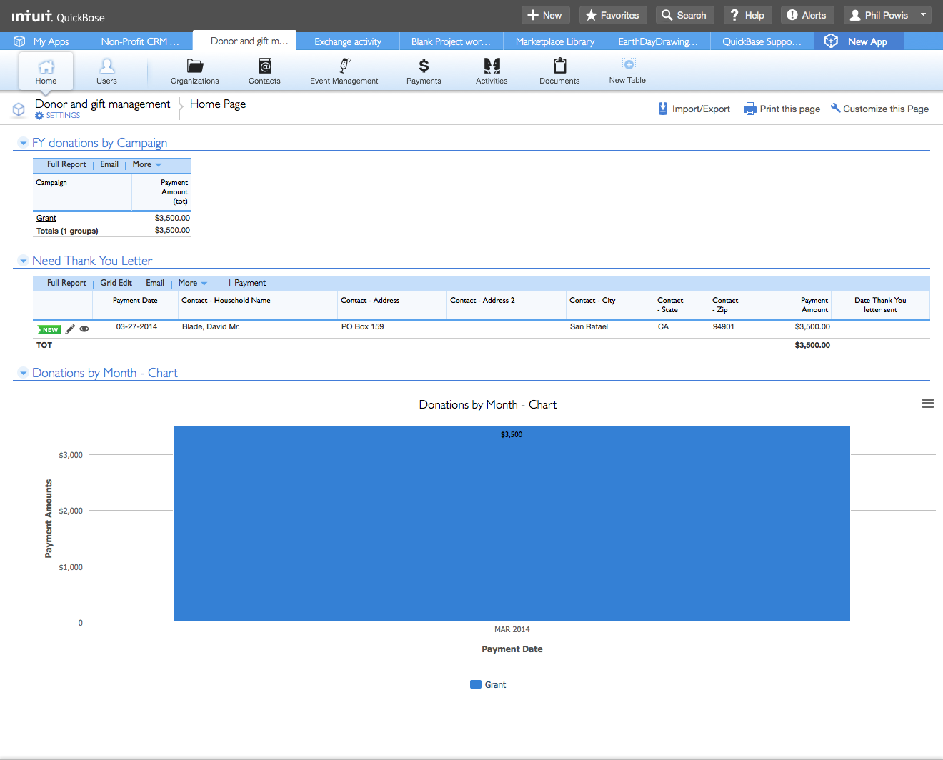Open the Phil Powis user dropdown
Viewport: 943px width, 760px height.
click(x=887, y=15)
